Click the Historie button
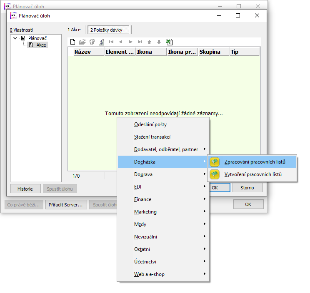 coord(25,189)
